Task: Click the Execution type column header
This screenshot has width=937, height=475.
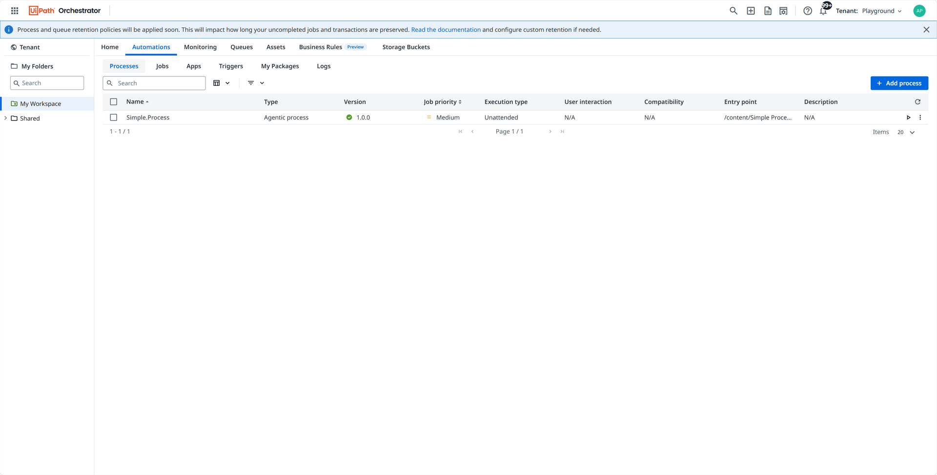Action: (506, 102)
